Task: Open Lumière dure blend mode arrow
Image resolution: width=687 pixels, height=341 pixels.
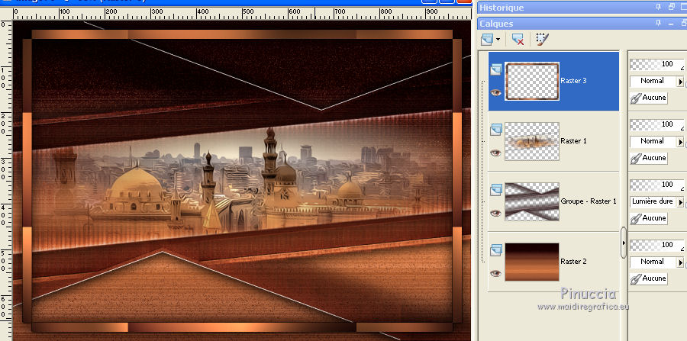Action: coord(680,202)
